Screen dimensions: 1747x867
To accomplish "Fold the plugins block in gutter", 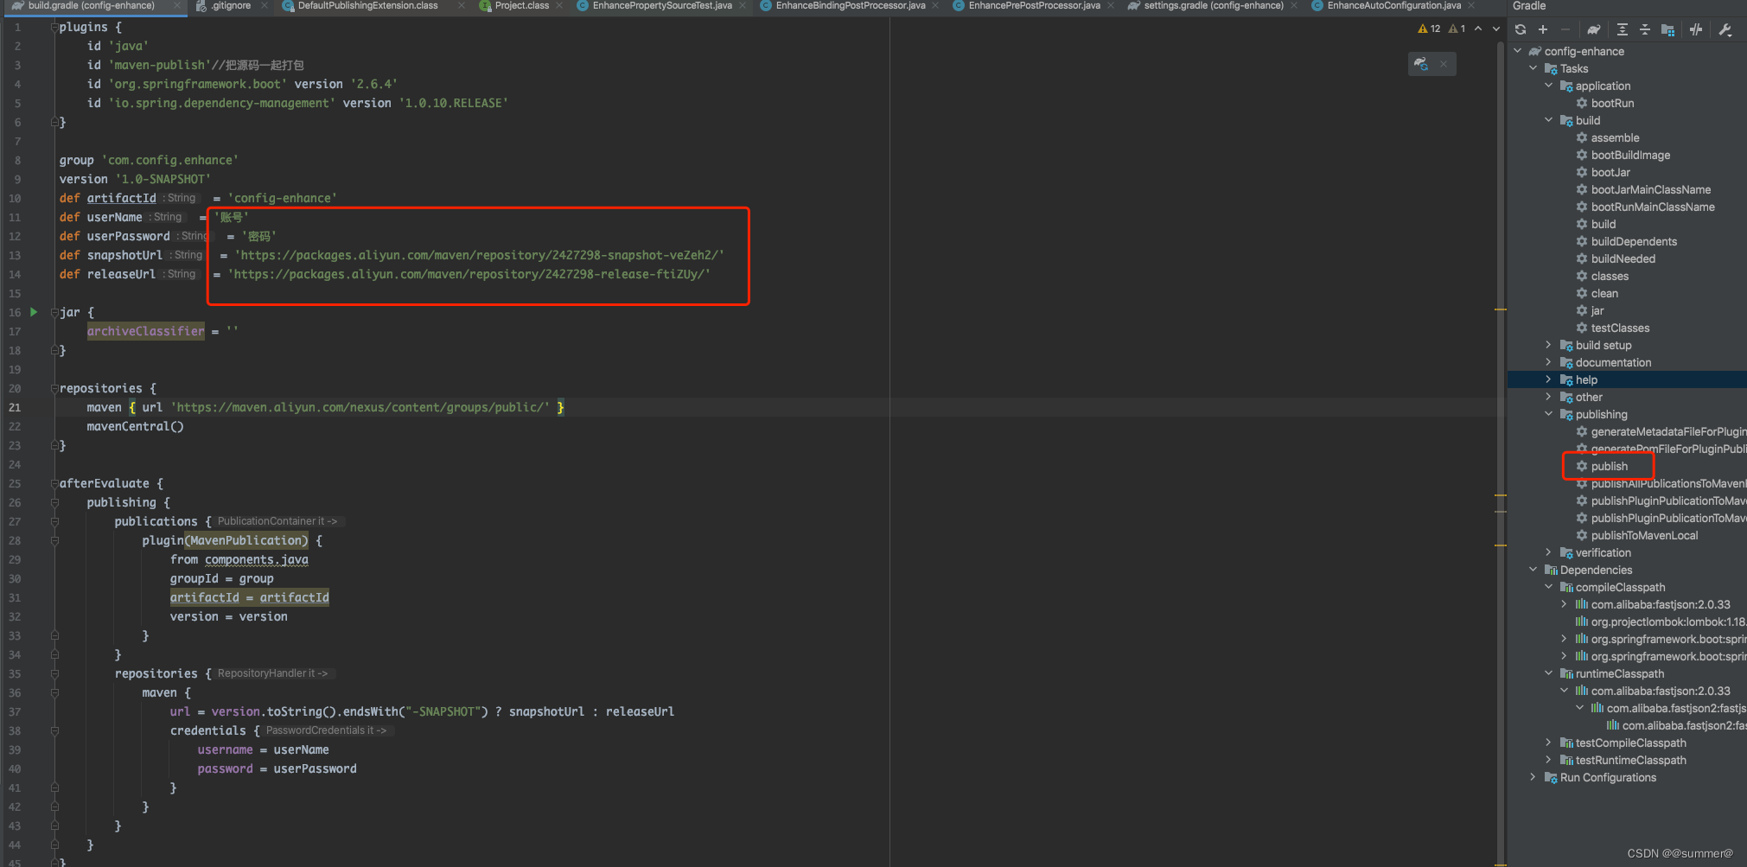I will pyautogui.click(x=54, y=27).
